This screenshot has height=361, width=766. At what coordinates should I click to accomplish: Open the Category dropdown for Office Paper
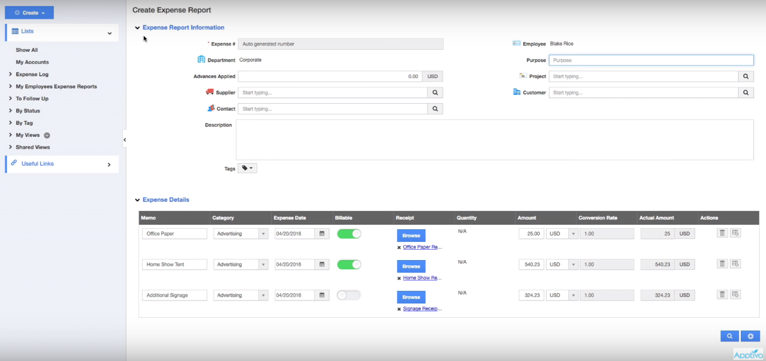point(264,233)
